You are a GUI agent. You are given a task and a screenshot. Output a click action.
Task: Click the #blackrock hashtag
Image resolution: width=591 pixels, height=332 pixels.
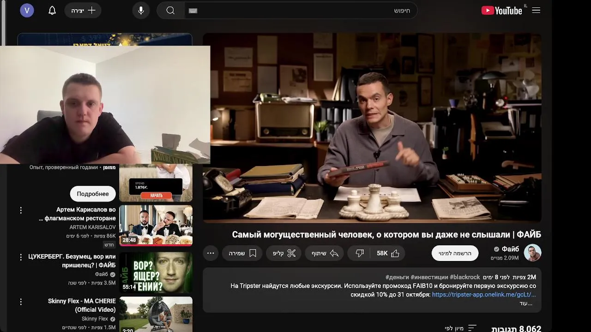(465, 277)
